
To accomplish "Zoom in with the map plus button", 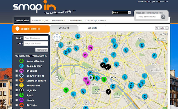I will (57, 45).
